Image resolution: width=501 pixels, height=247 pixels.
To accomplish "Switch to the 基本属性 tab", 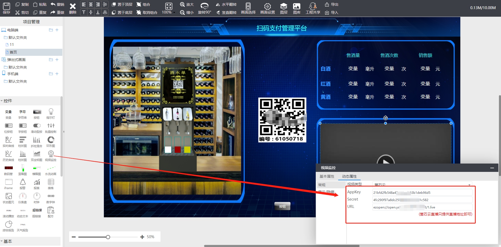I will pos(327,176).
